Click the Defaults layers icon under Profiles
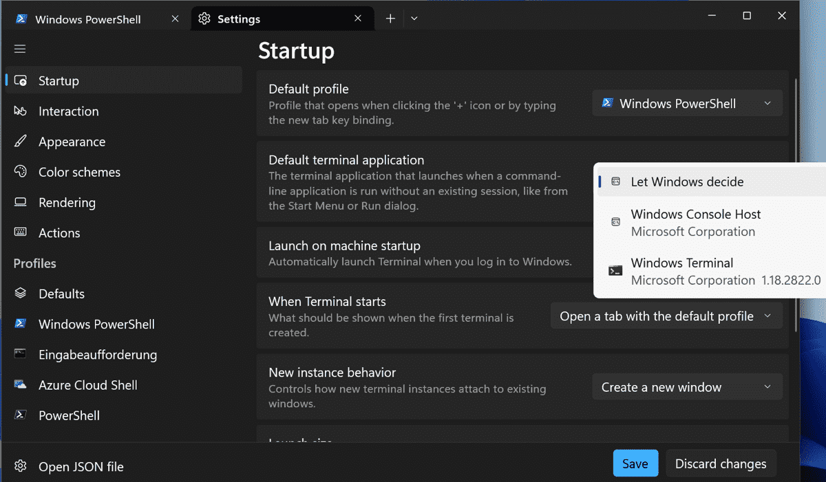The image size is (826, 482). (x=21, y=294)
